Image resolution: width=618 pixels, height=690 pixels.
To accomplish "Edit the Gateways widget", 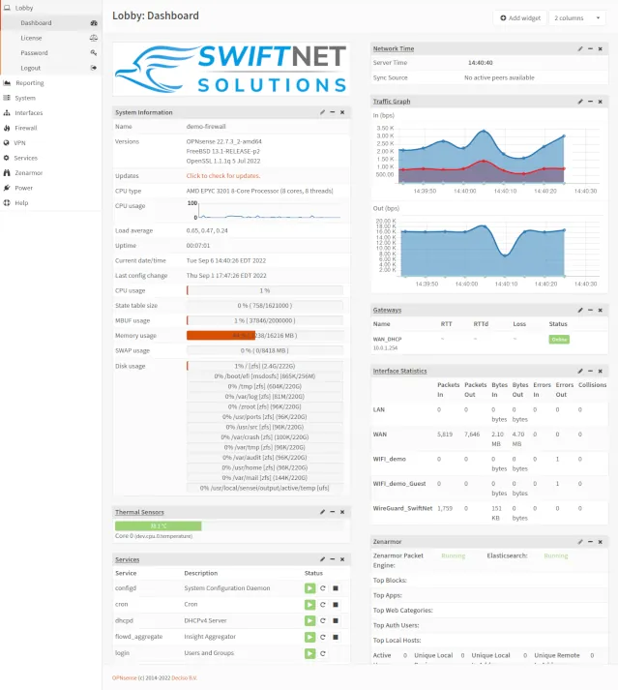I will point(580,310).
